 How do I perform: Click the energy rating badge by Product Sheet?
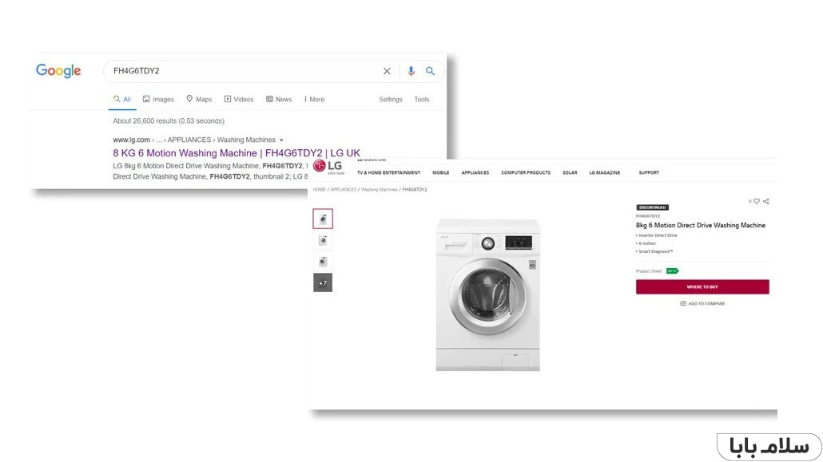click(672, 271)
